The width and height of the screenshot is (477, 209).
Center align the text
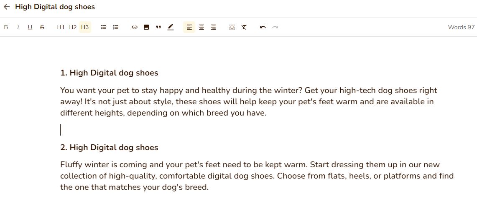(x=202, y=27)
